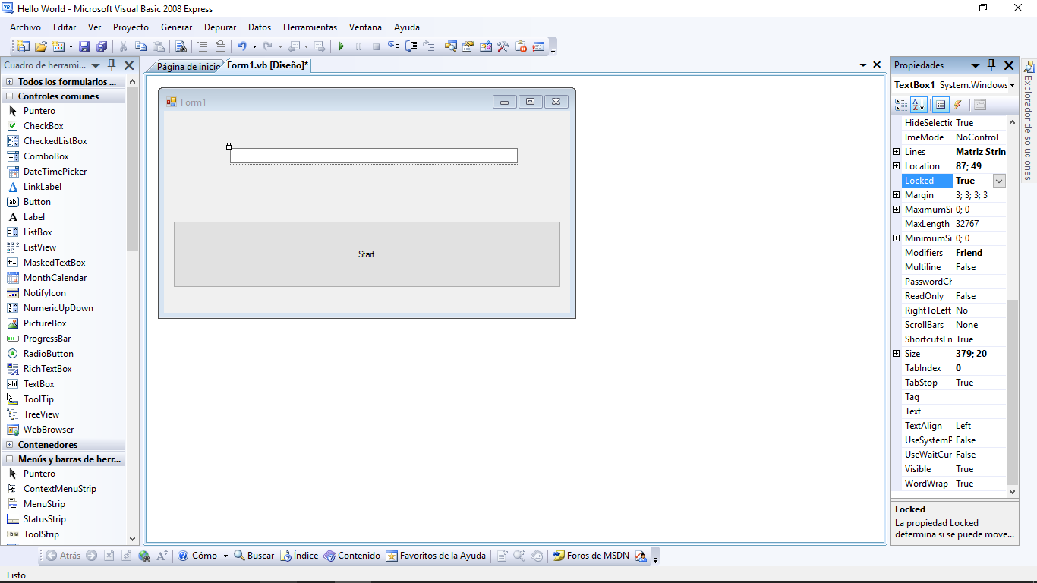This screenshot has width=1037, height=583.
Task: Click the Step Into debug icon
Action: coord(393,46)
